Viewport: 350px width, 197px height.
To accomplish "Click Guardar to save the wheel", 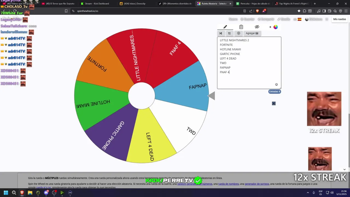I will tap(247, 19).
